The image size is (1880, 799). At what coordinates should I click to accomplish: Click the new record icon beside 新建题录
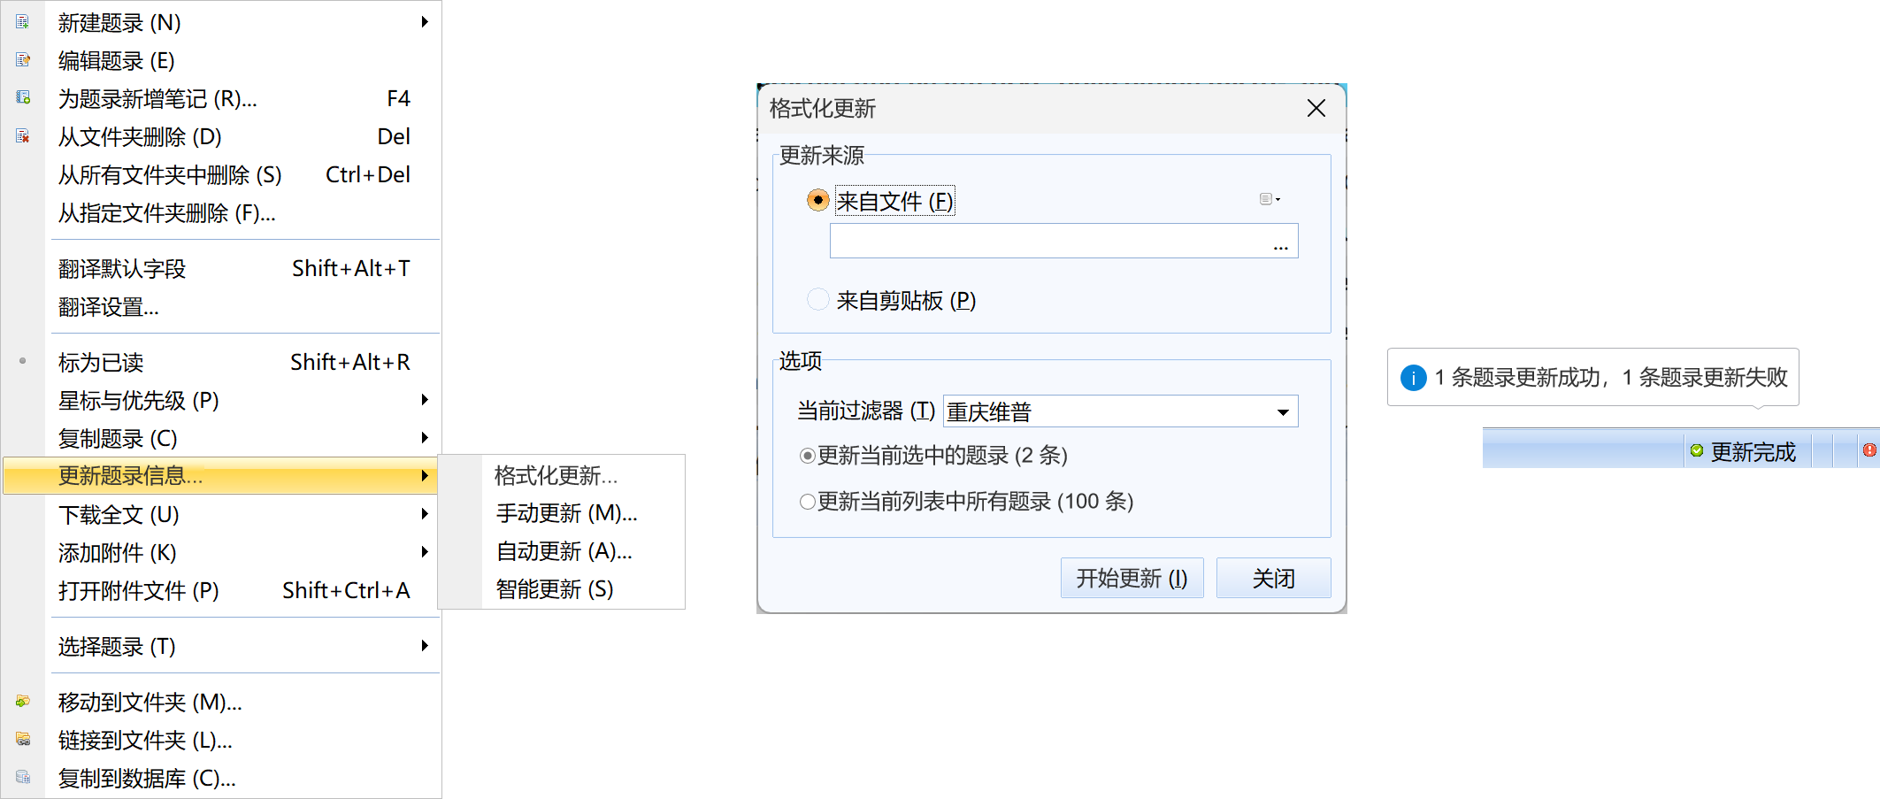[x=23, y=22]
